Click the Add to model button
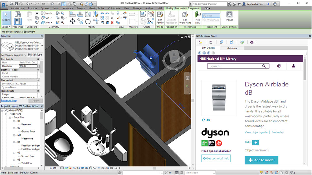Image resolution: width=312 pixels, height=175 pixels. [x=261, y=160]
